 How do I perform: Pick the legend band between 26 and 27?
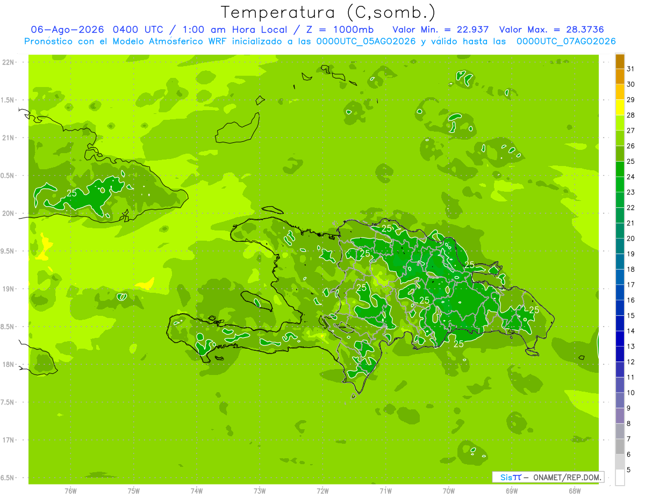[620, 139]
